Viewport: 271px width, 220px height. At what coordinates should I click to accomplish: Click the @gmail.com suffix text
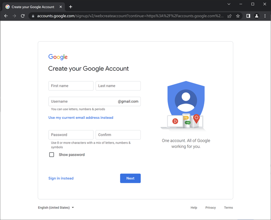click(128, 102)
